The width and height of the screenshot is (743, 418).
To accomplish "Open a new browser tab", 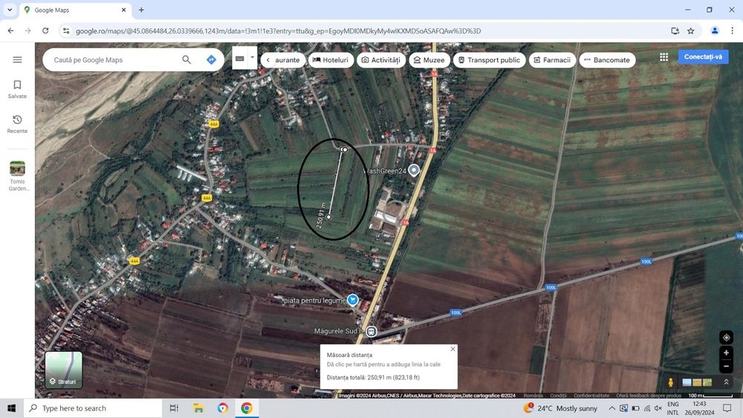I will pyautogui.click(x=141, y=10).
